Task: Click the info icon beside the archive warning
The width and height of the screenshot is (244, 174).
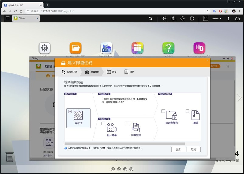Action: coord(66,148)
